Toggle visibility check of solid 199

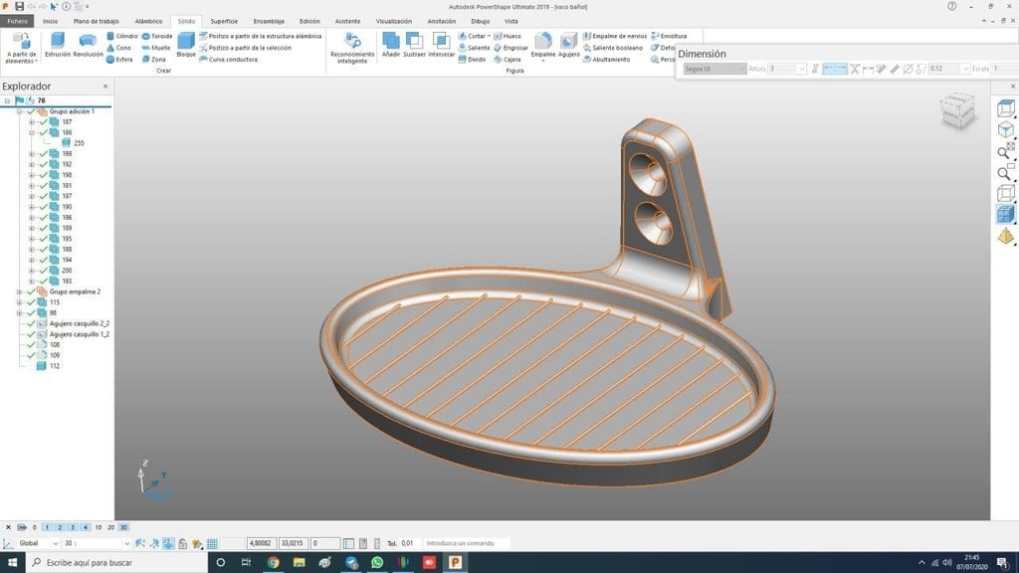[x=44, y=153]
